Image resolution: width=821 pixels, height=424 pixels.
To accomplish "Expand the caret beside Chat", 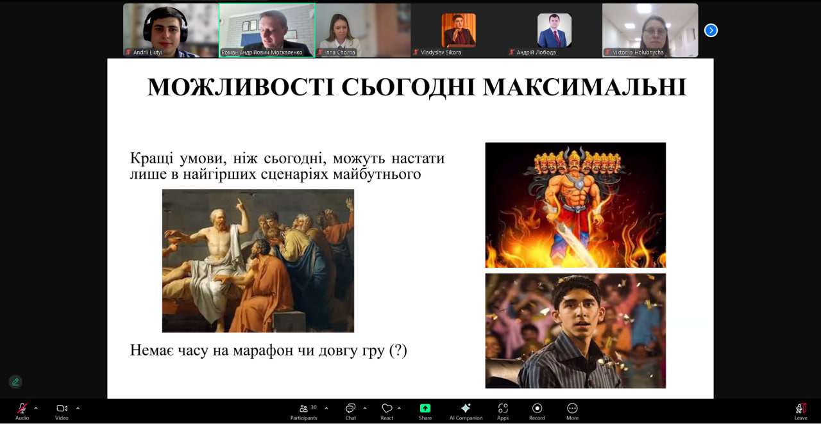I will tap(365, 408).
